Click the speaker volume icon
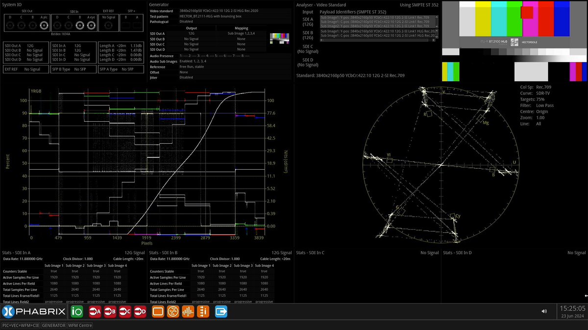This screenshot has width=588, height=330. click(x=544, y=311)
